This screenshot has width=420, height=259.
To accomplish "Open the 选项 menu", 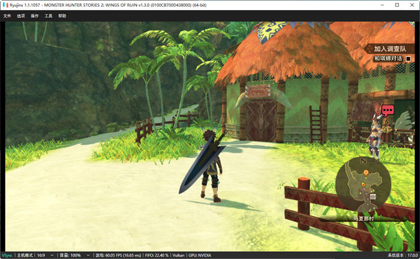I will pyautogui.click(x=21, y=16).
